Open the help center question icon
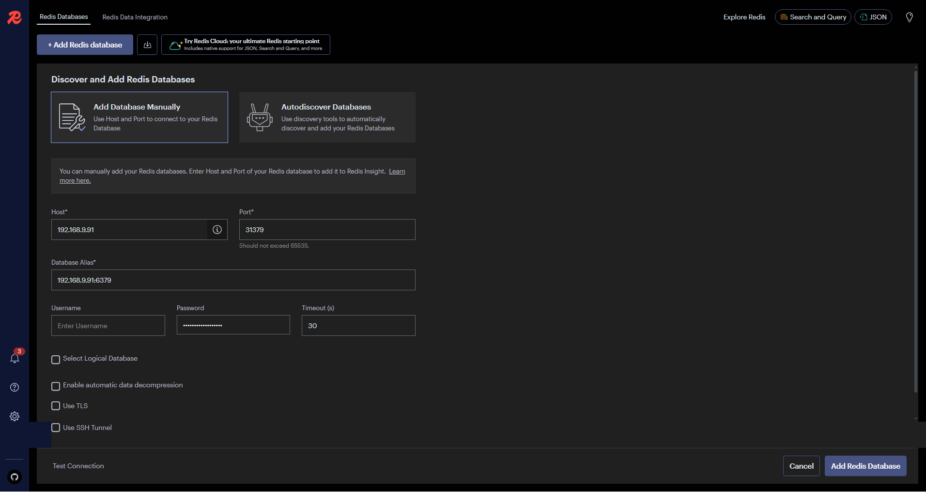 click(x=15, y=387)
